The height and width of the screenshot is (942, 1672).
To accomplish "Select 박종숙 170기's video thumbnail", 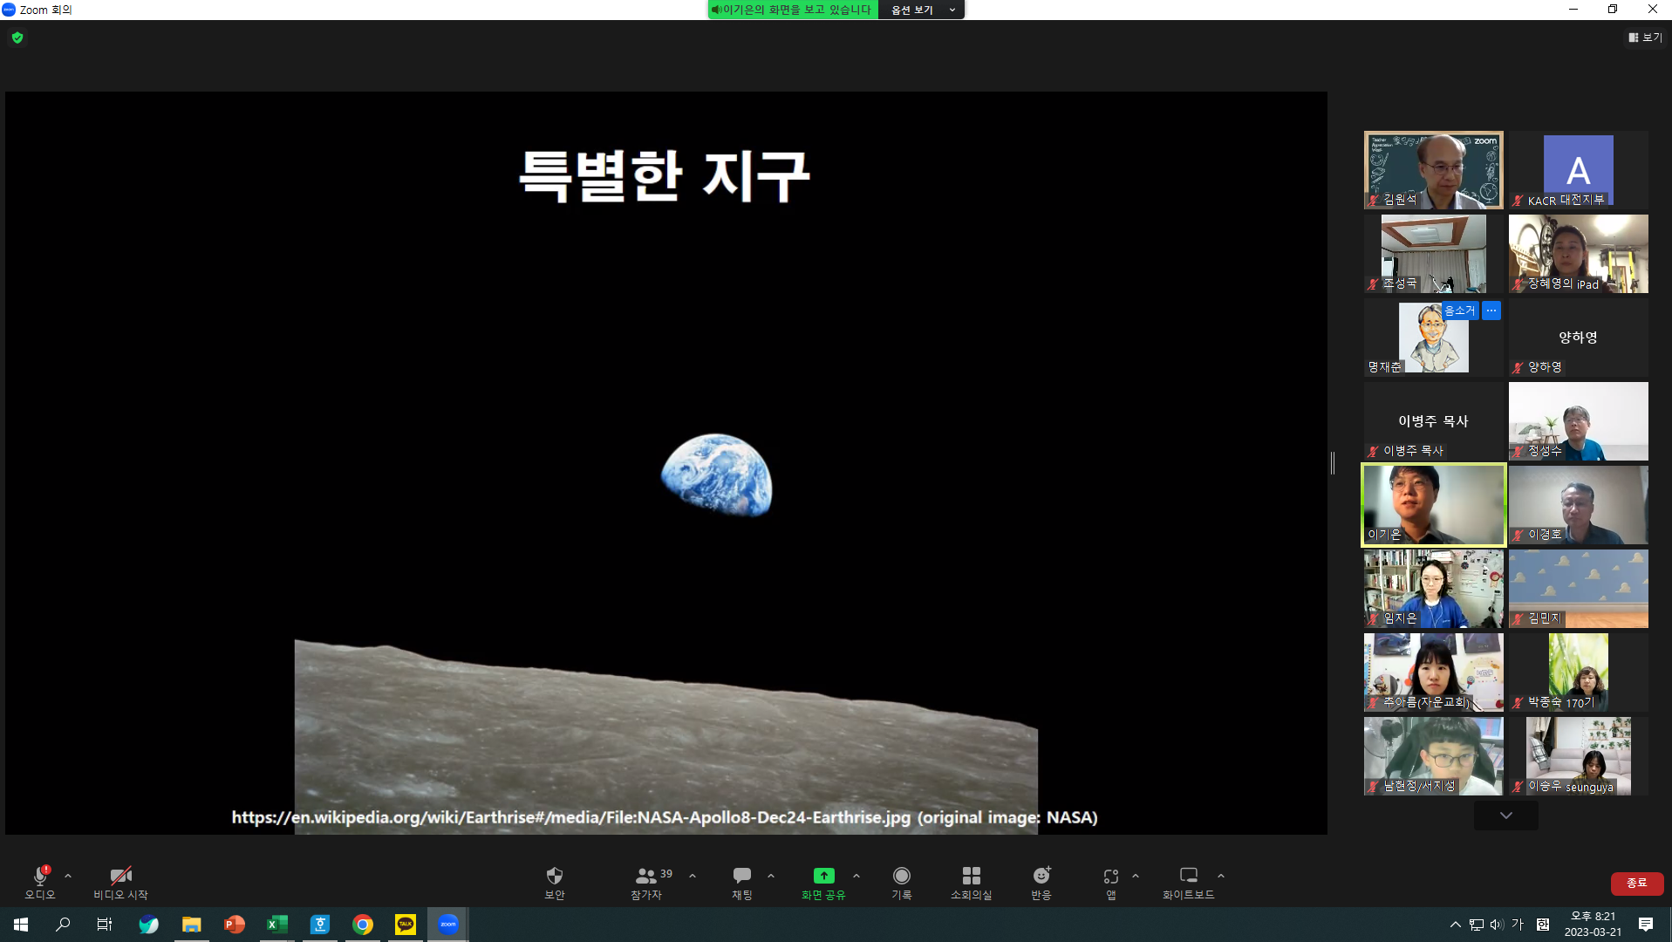I will pos(1579,672).
